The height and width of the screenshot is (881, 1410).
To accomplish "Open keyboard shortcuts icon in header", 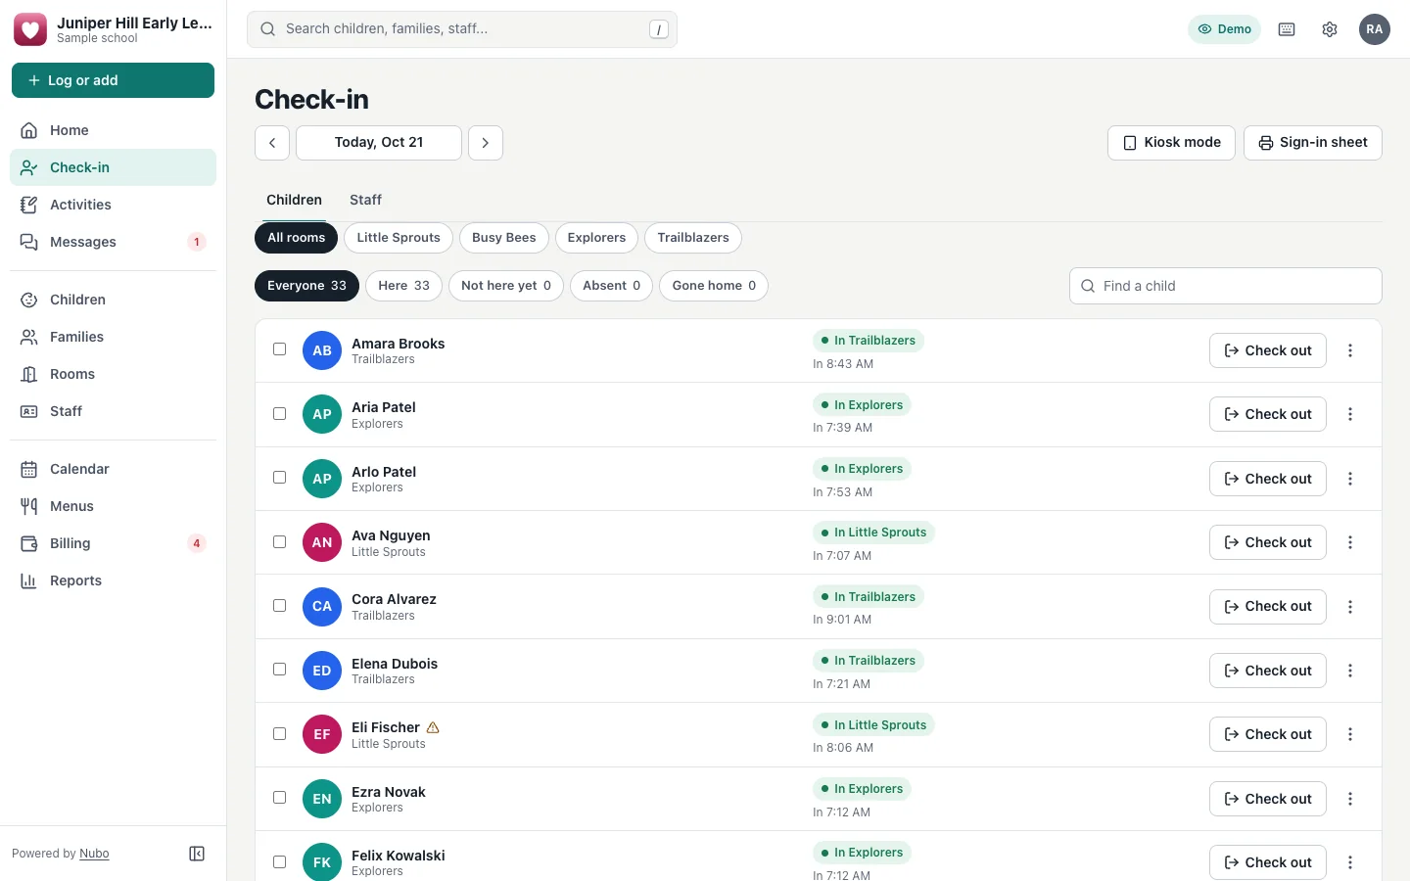I will (x=1287, y=29).
